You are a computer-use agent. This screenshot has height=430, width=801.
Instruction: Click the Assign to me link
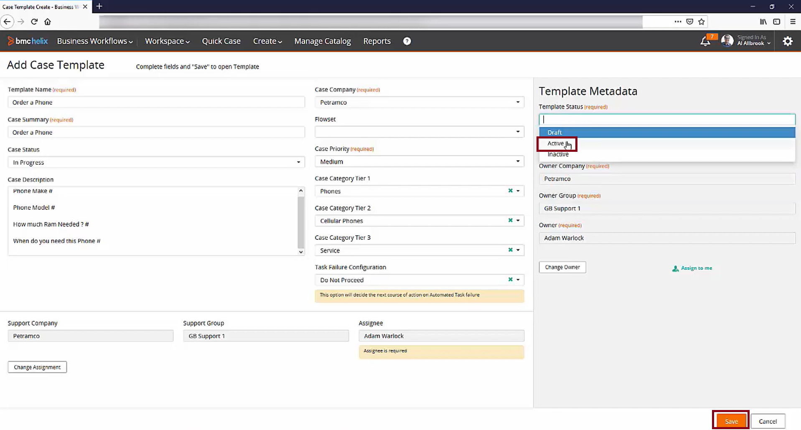tap(692, 268)
